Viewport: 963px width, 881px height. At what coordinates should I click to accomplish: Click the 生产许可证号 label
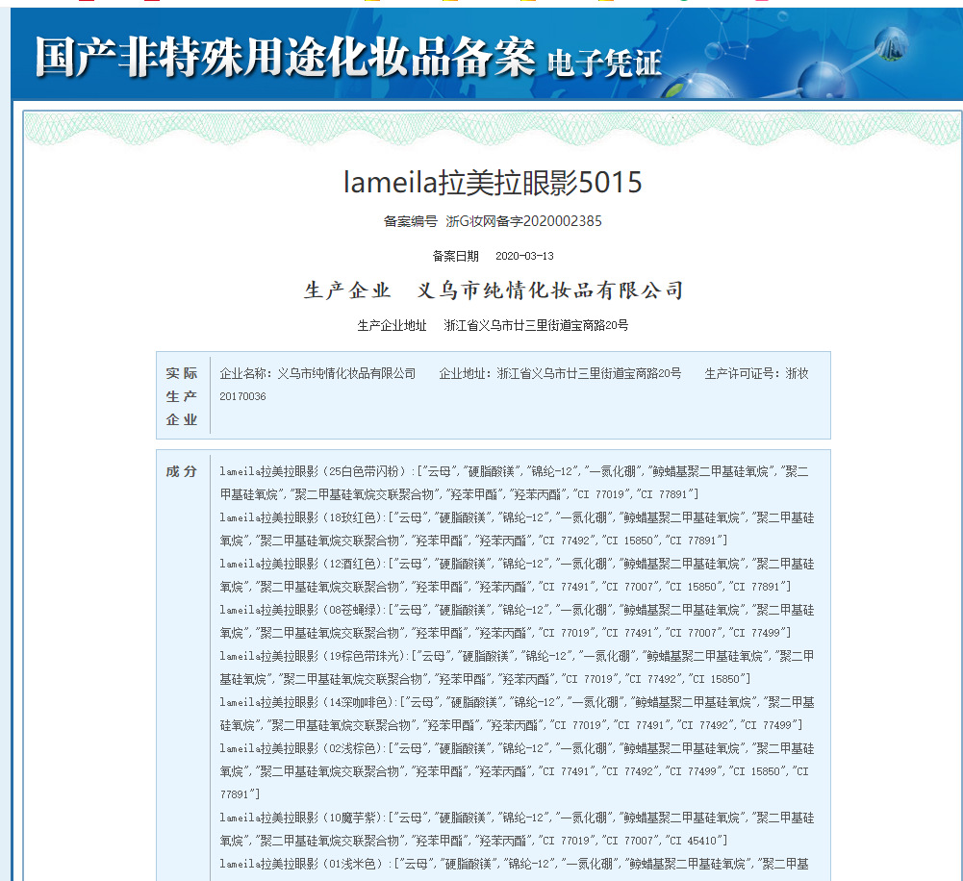742,373
